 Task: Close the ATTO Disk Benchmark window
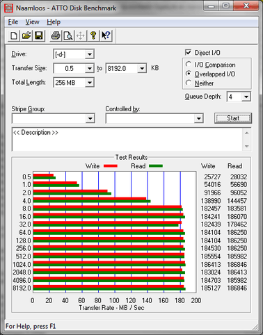(246, 6)
